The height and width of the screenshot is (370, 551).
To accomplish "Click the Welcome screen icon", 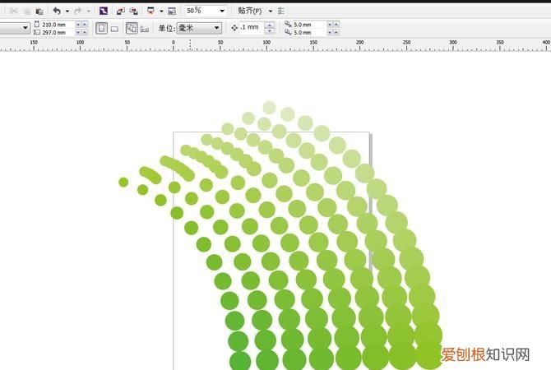I will pos(171,11).
